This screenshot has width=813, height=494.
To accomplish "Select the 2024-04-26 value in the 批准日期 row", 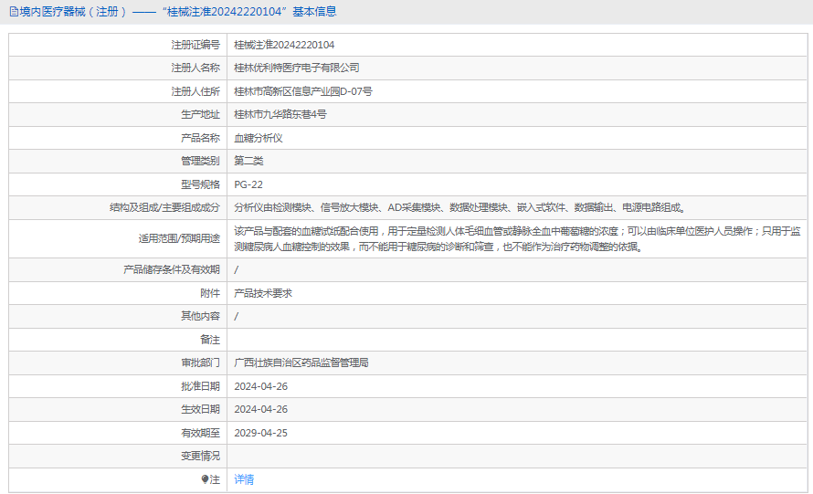I will click(261, 386).
